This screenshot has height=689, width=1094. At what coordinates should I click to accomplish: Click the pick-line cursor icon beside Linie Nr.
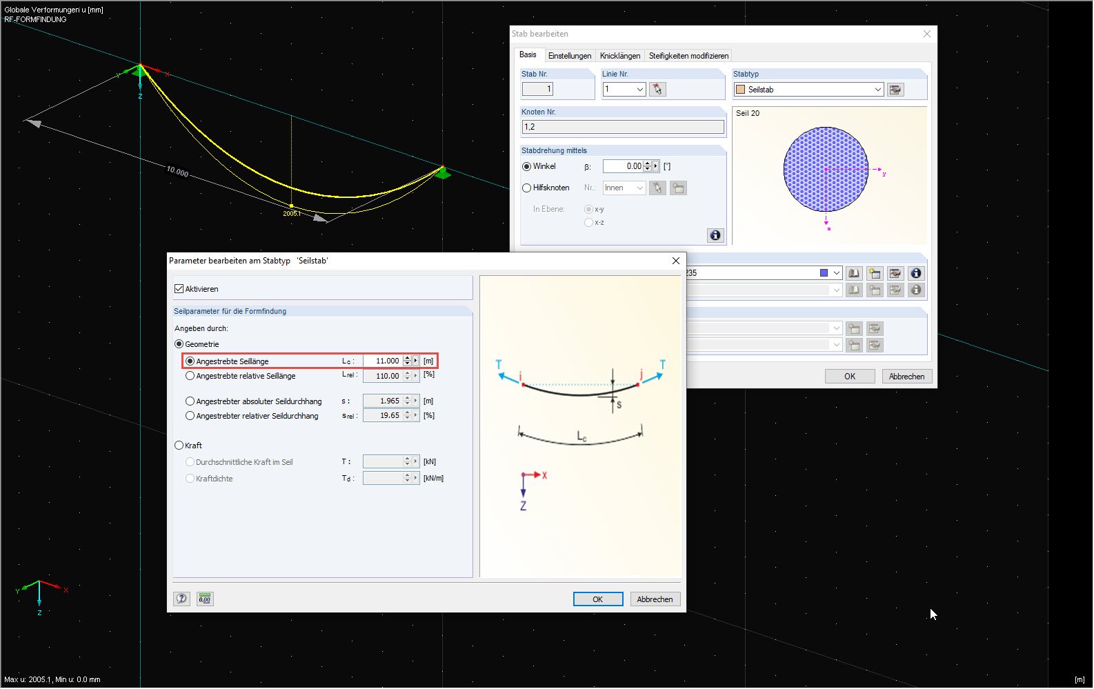pos(657,89)
